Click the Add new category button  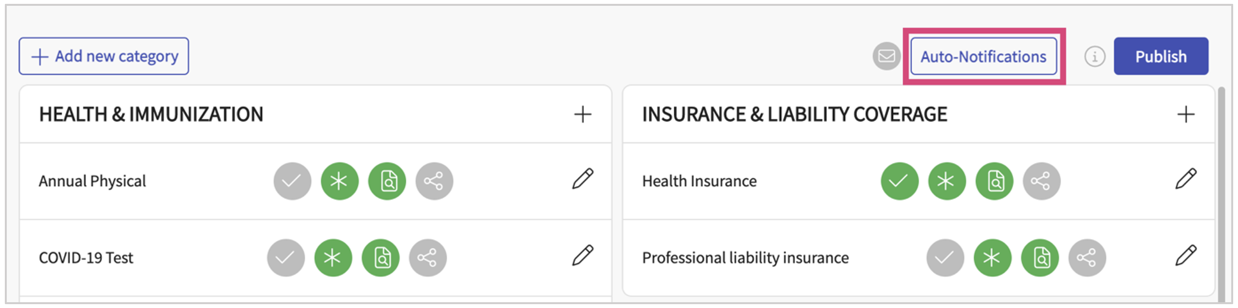[x=104, y=56]
